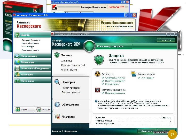Click the Проверка magnifier icon in 2009 window
Viewport: 186px width, 139px height.
[x=57, y=82]
